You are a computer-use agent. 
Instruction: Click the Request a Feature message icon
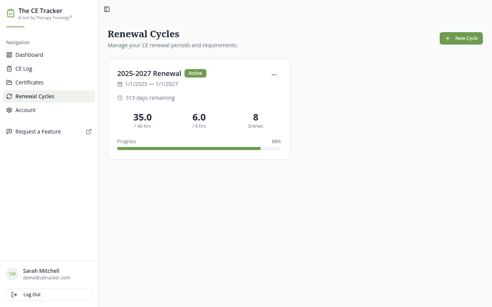point(9,132)
